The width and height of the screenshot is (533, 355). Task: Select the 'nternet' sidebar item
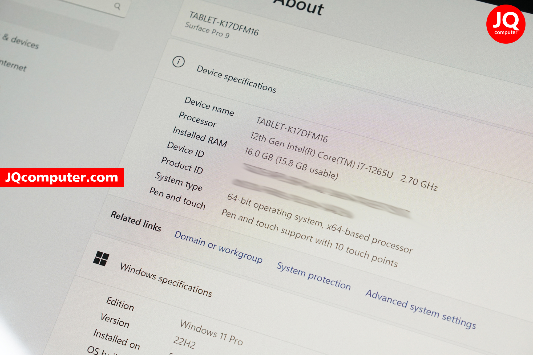[13, 65]
